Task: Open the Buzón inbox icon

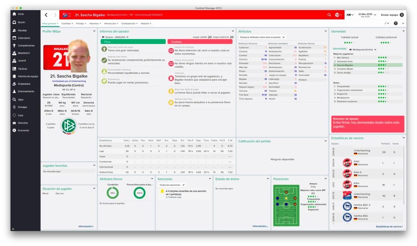Action: [x=14, y=22]
